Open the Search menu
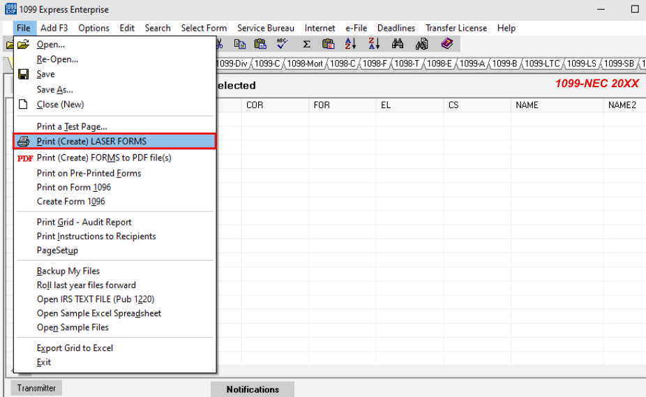The width and height of the screenshot is (646, 397). point(158,28)
